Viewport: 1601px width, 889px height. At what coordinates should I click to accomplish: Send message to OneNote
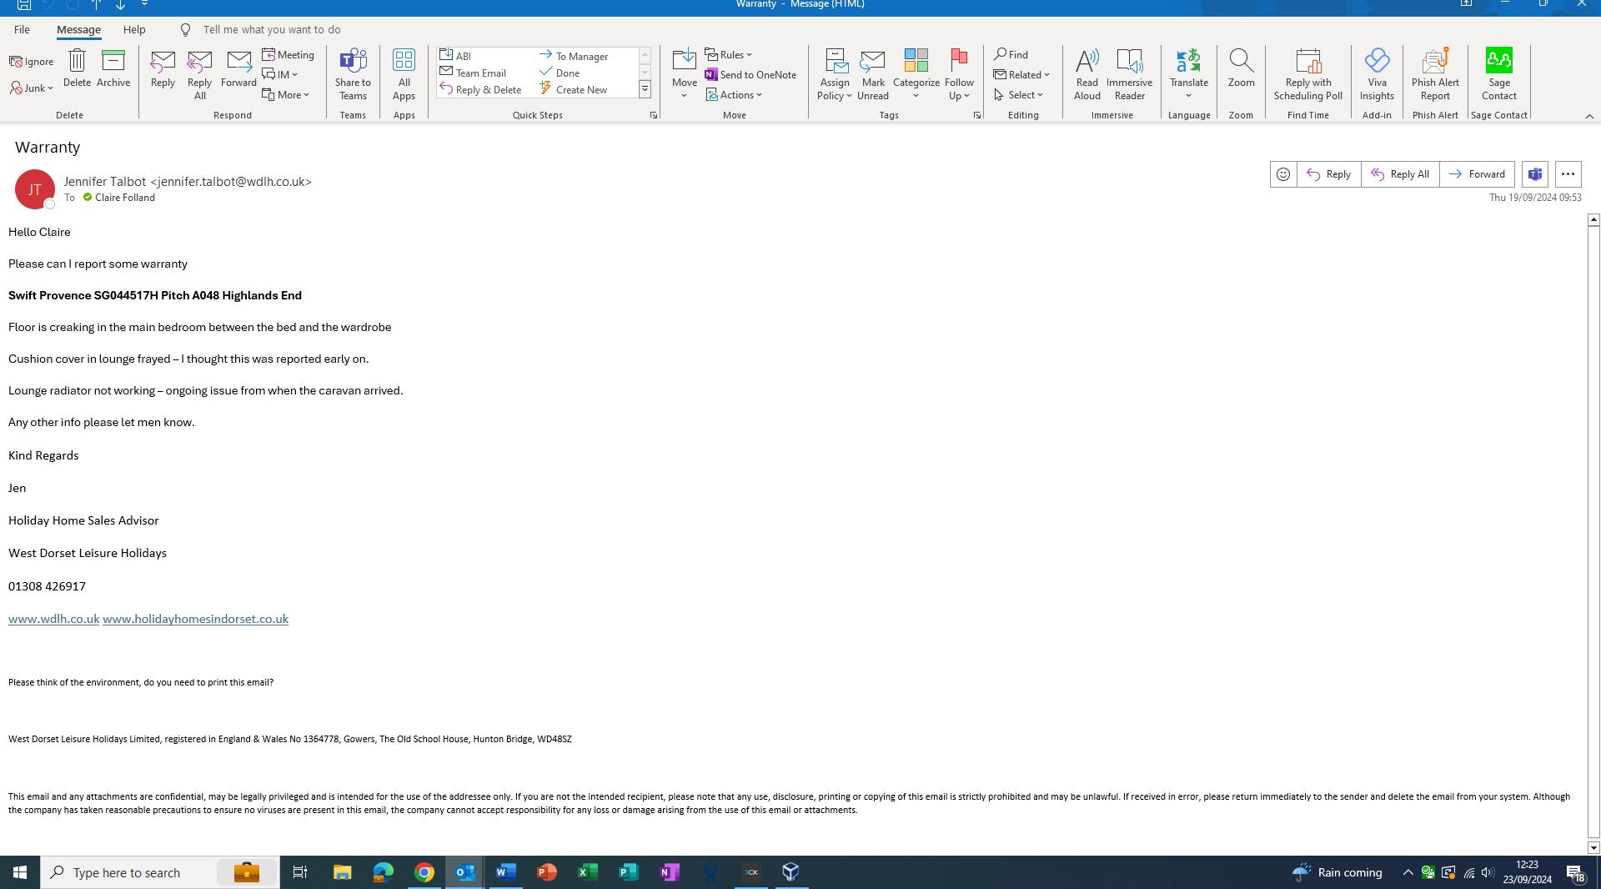point(750,75)
